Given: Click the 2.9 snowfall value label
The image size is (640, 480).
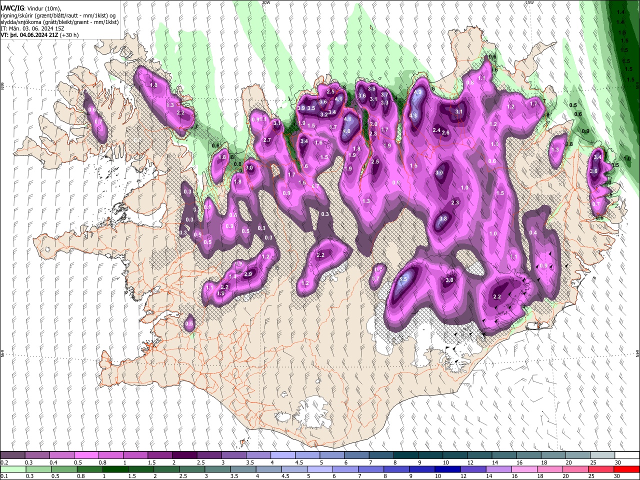Looking at the screenshot, I should coord(248,274).
